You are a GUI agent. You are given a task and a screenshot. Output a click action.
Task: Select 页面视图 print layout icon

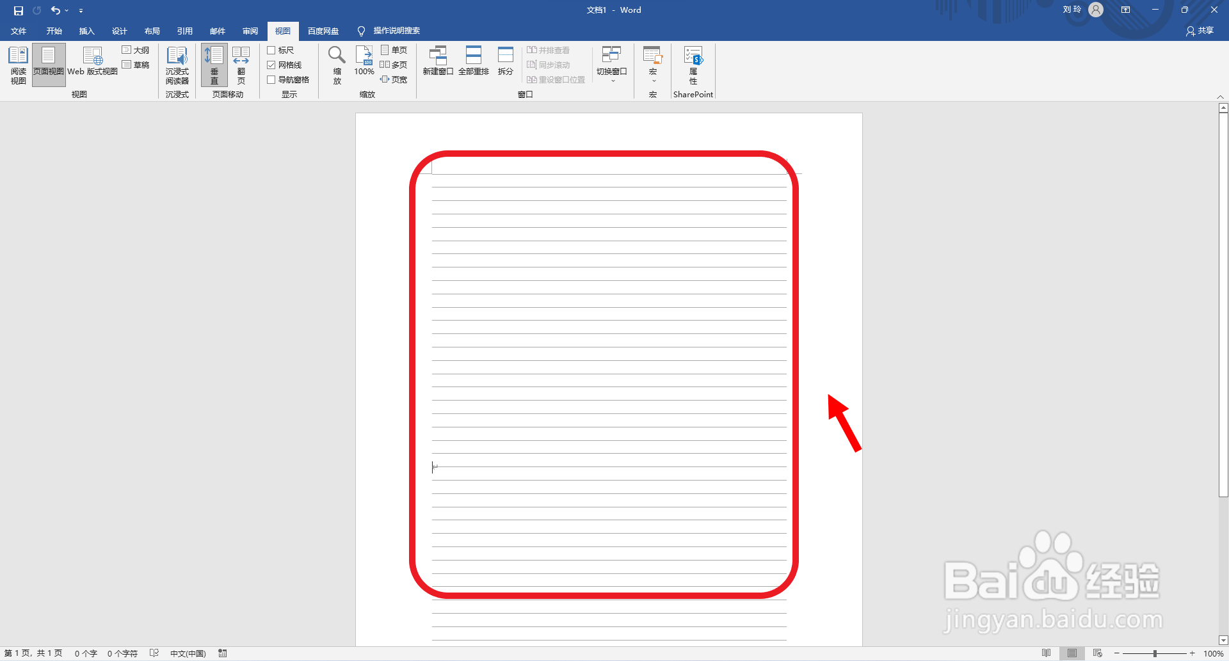pyautogui.click(x=49, y=65)
